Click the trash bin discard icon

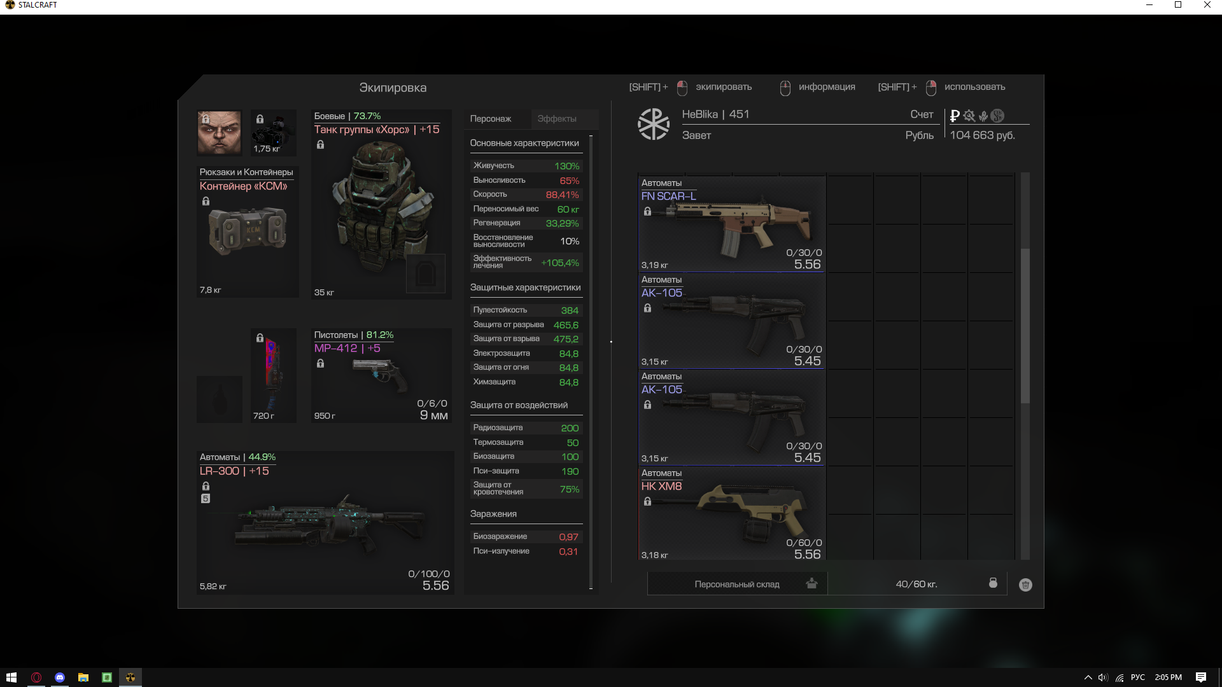pos(1025,585)
